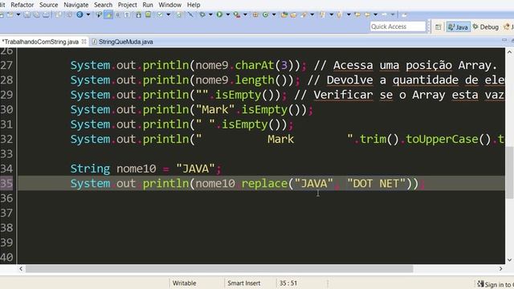Toggle the highlighted Mark Occurrences button
The image size is (514, 289).
108,14
